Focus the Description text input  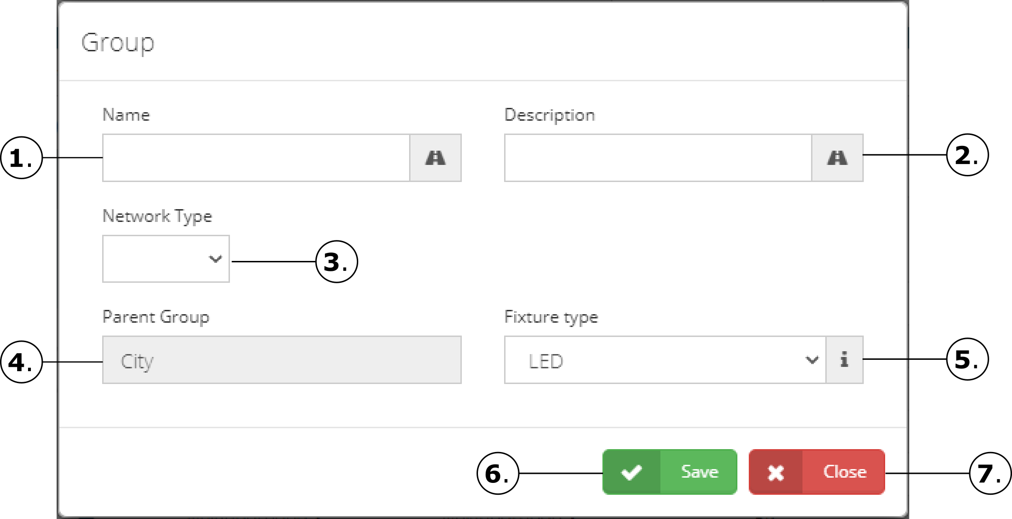(x=658, y=158)
